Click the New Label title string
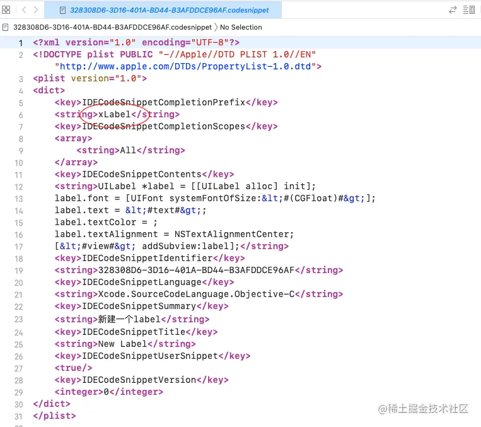Viewport: 481px width, 427px height. click(x=122, y=344)
